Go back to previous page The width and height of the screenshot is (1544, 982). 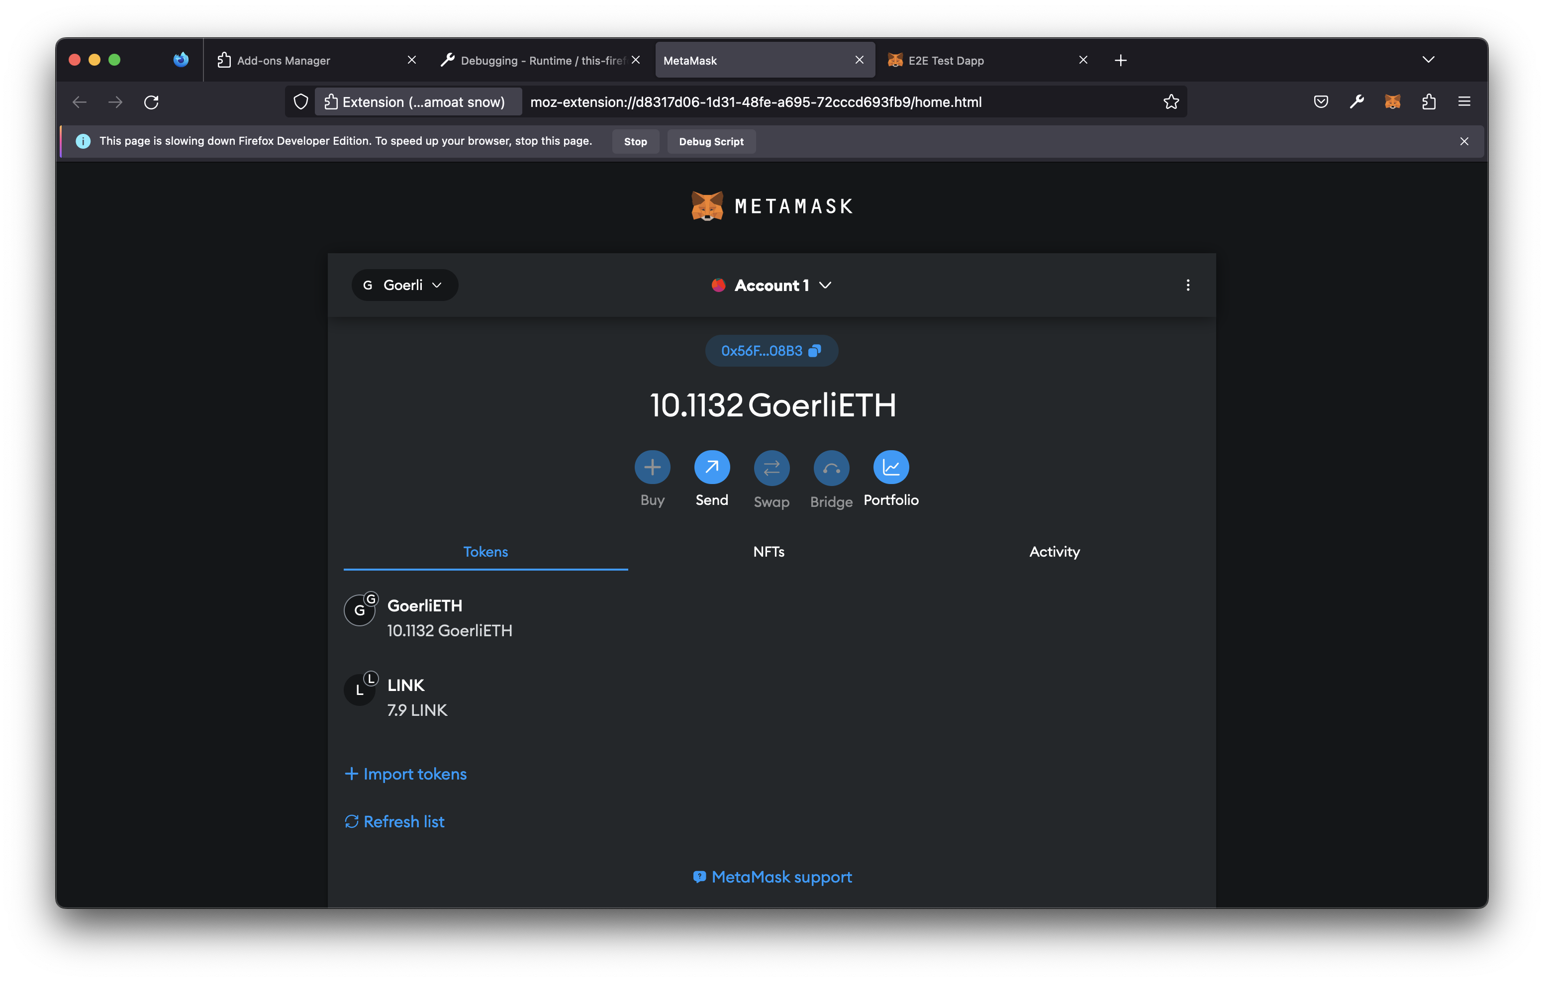(80, 102)
